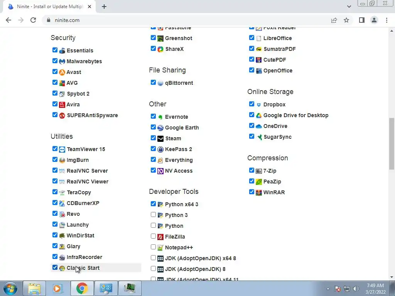Open Windows Explorer from the taskbar
The height and width of the screenshot is (296, 395).
pos(34,288)
